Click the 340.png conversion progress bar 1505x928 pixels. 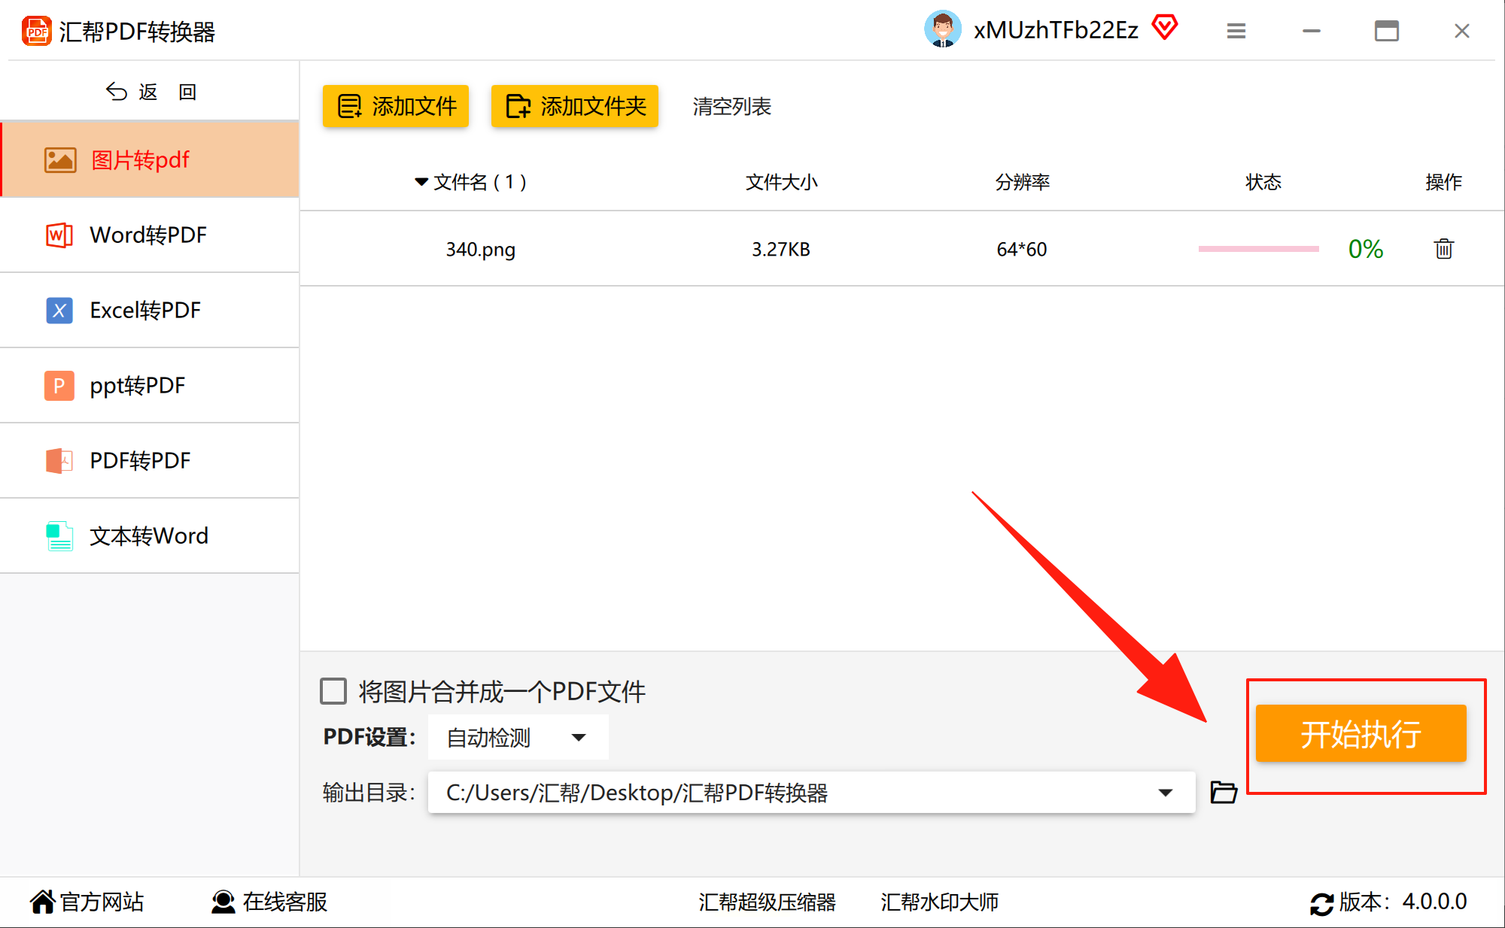tap(1258, 249)
